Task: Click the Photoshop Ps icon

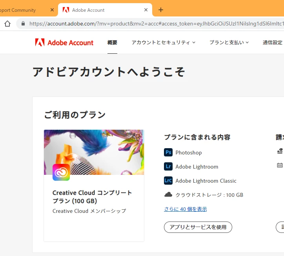Action: point(168,152)
